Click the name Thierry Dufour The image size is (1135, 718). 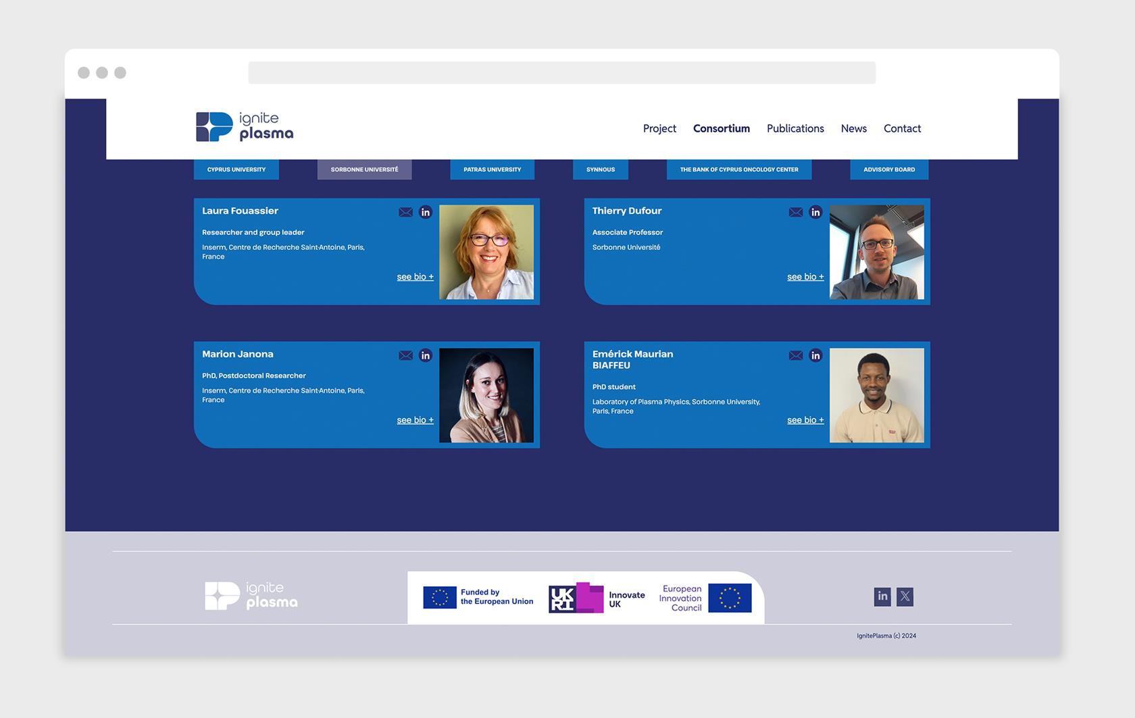point(627,211)
